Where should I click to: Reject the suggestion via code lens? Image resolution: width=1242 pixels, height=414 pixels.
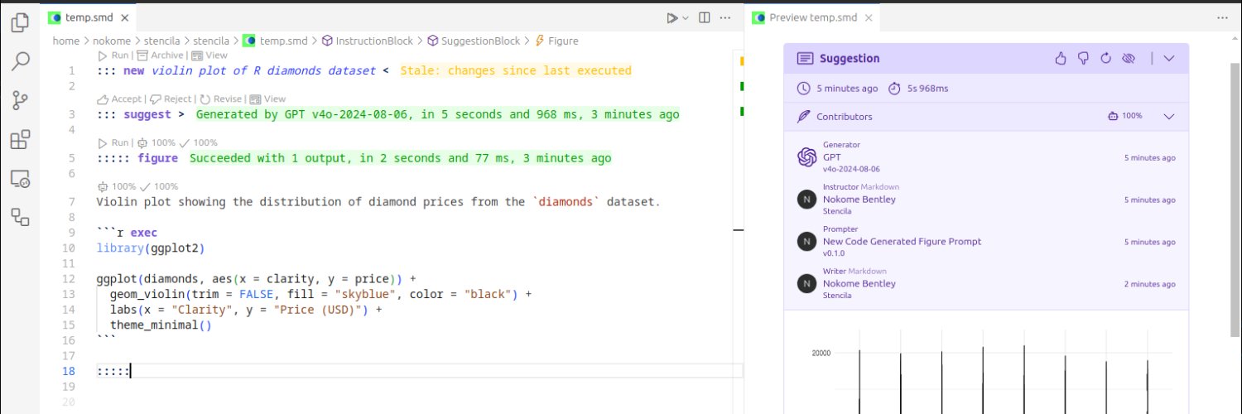pyautogui.click(x=171, y=99)
